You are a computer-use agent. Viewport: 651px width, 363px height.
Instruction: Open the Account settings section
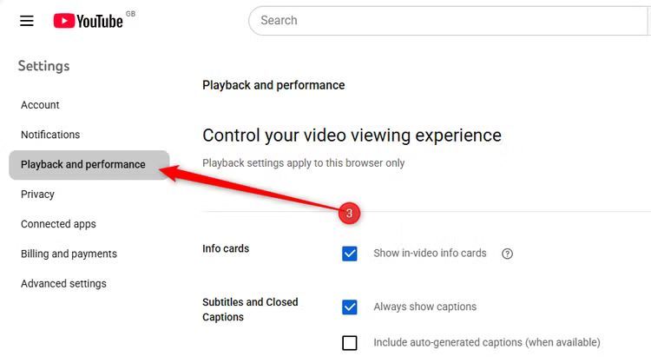pos(40,105)
